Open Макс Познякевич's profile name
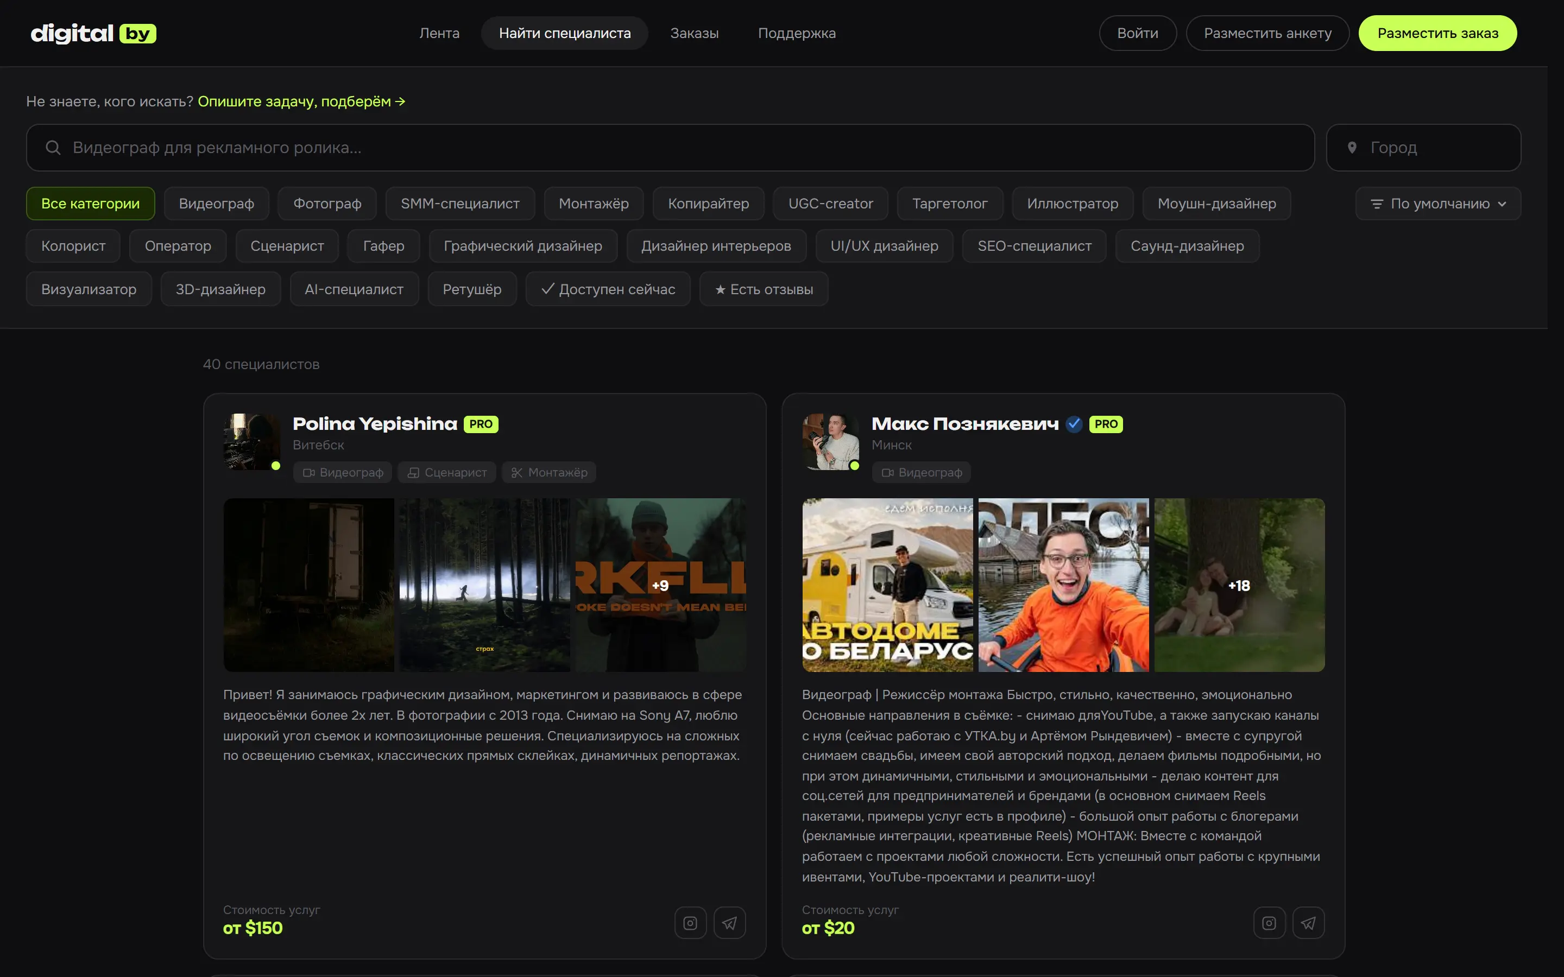 coord(965,424)
